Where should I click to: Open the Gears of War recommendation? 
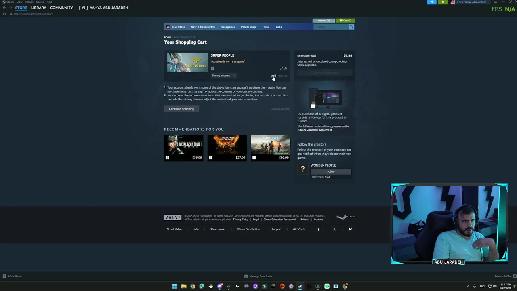tap(227, 148)
